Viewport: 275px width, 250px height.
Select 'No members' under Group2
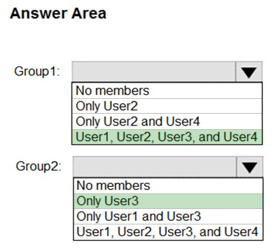click(168, 186)
